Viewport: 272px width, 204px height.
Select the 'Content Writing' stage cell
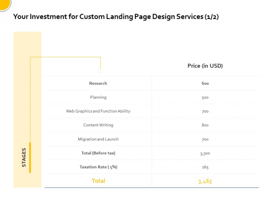tap(98, 125)
